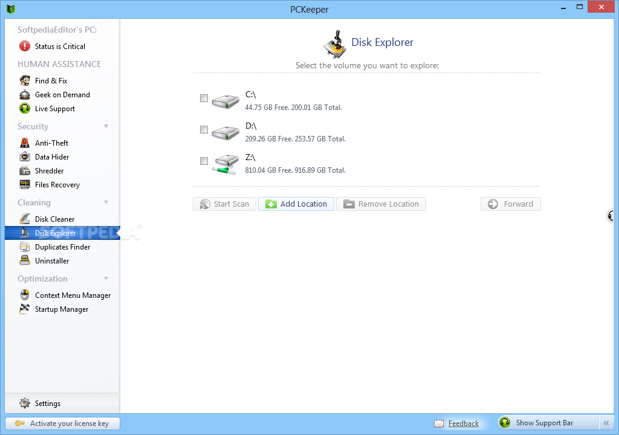
Task: Click the D:\ hard drive icon
Action: click(225, 133)
